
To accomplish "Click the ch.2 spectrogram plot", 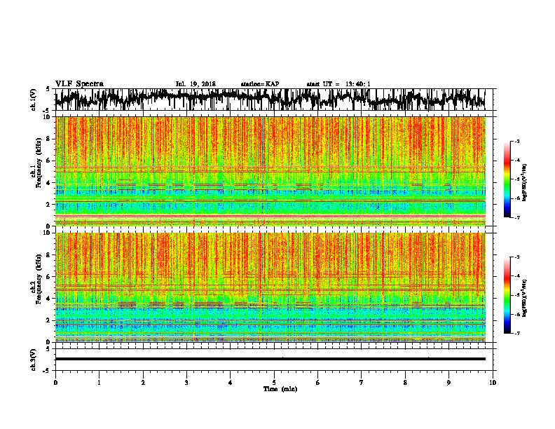I will (270, 287).
